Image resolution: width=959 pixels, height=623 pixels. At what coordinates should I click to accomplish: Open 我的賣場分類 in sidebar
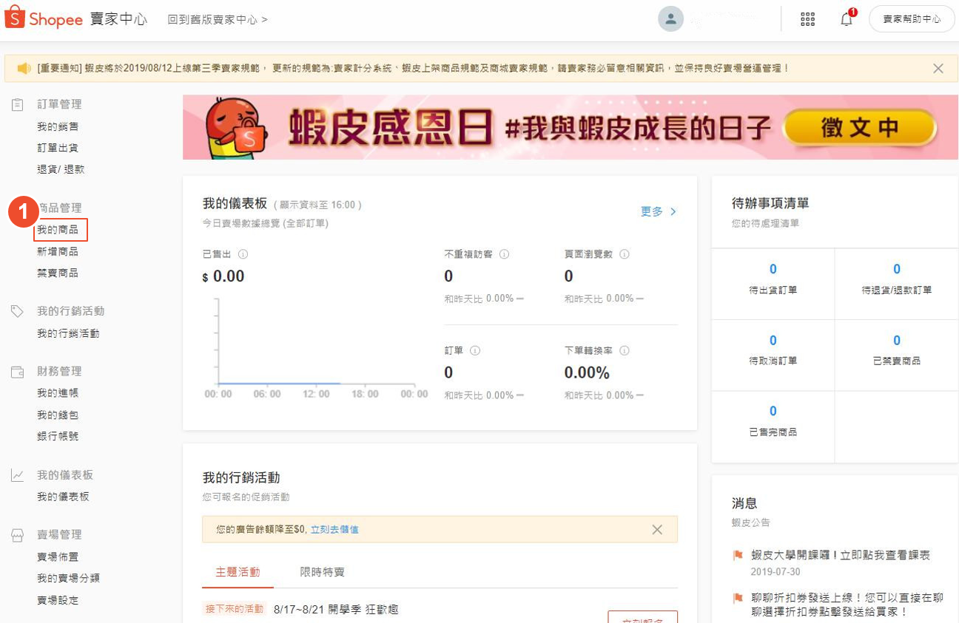(68, 578)
